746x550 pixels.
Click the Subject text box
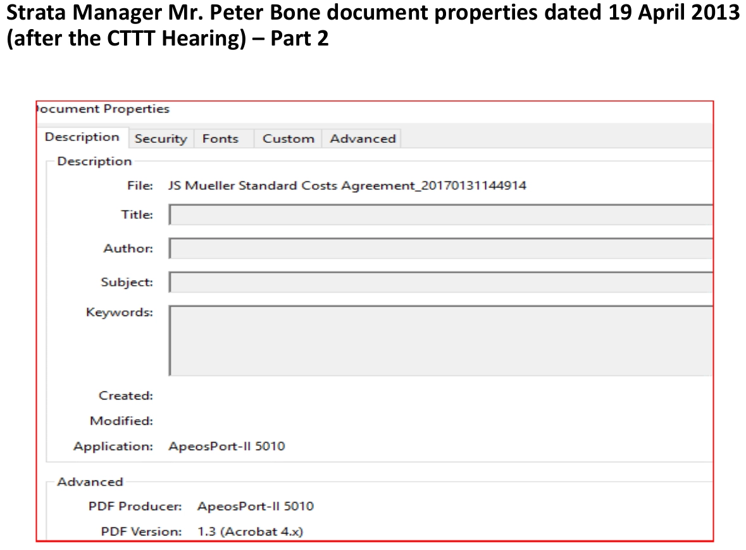coord(440,282)
